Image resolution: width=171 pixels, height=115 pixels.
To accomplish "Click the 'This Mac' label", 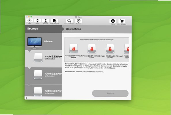I will [x=48, y=41].
